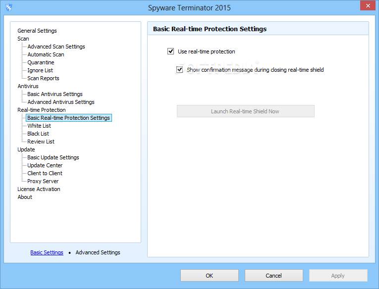This screenshot has height=289, width=379.
Task: Select Automatic Scan settings
Action: coord(46,54)
